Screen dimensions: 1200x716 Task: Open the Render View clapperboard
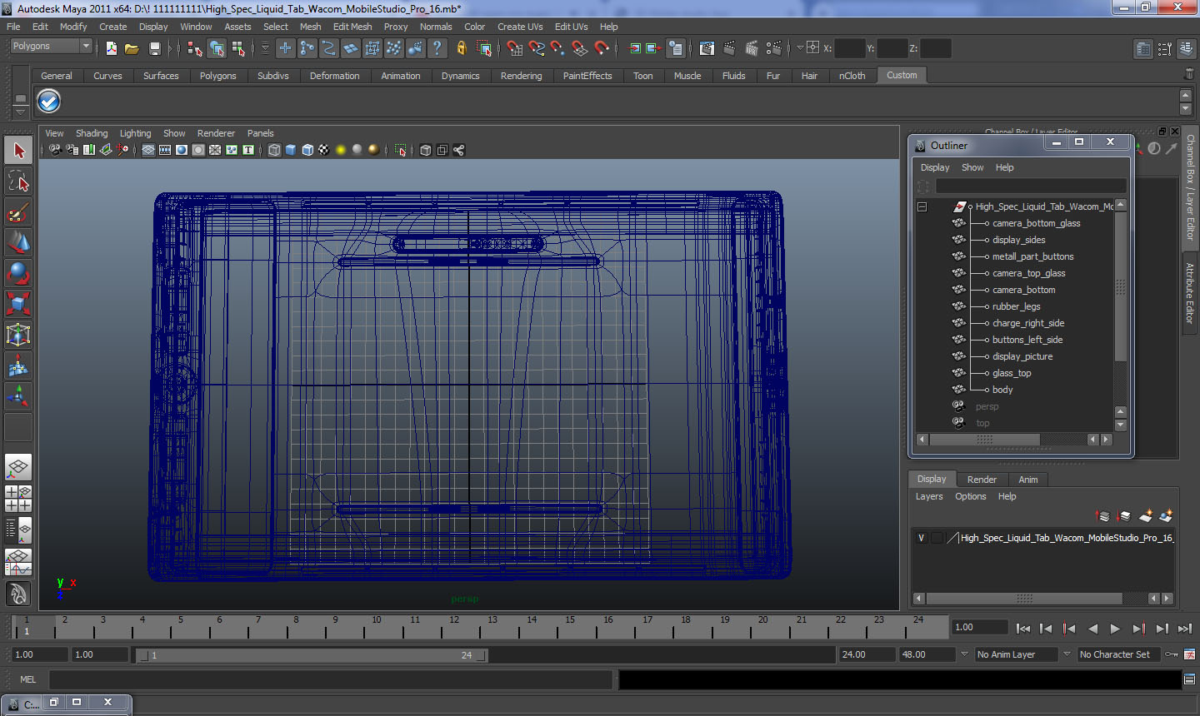pyautogui.click(x=707, y=48)
